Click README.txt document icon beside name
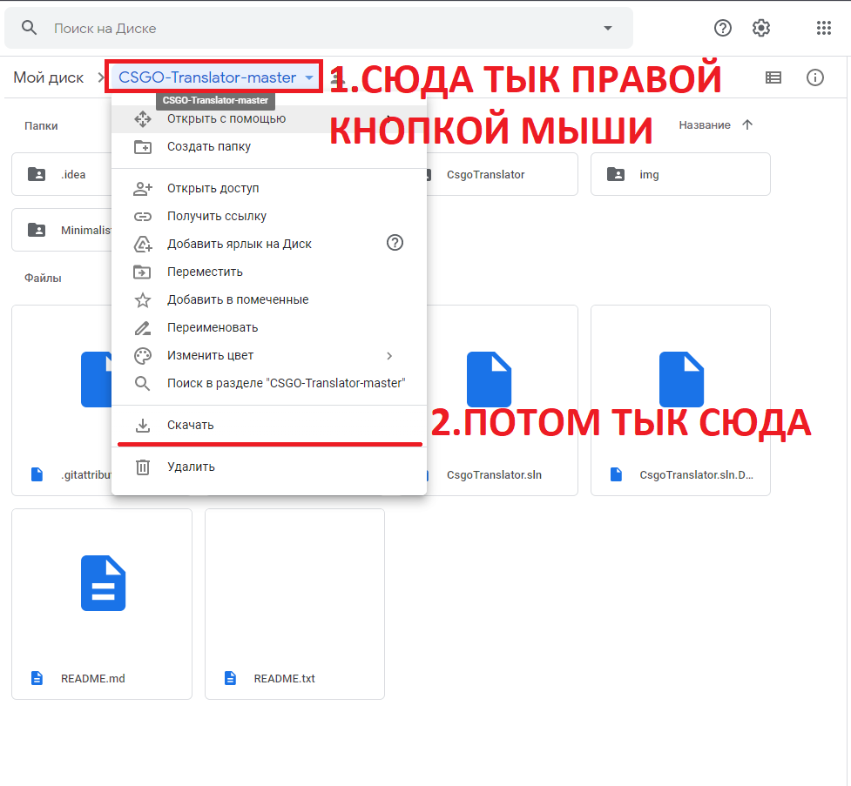The image size is (851, 786). (x=230, y=678)
